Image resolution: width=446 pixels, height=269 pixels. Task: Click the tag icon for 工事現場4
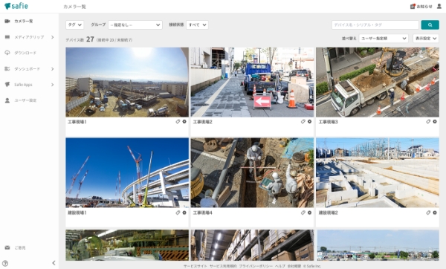303,213
